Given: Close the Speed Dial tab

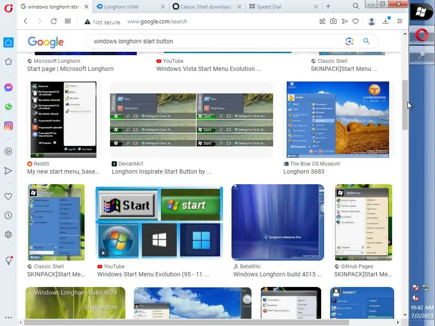Looking at the screenshot, I should pos(316,7).
